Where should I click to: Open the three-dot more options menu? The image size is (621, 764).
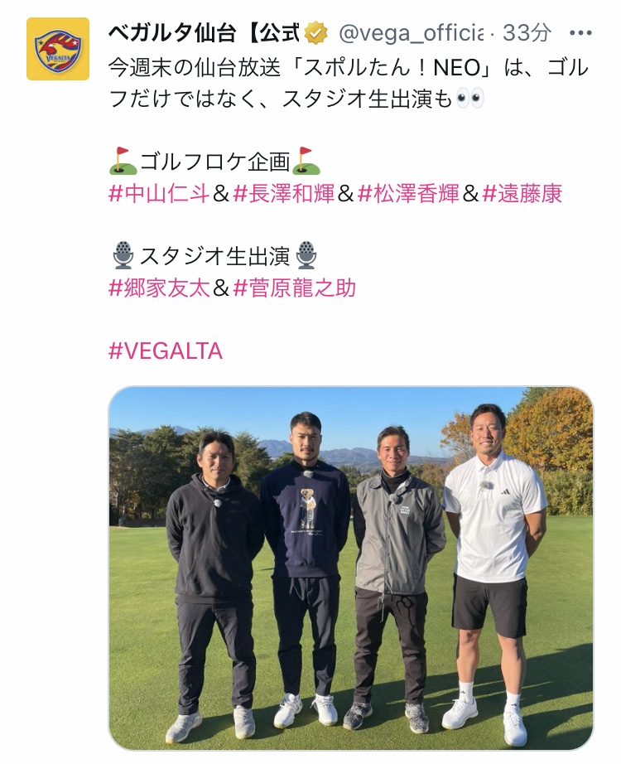(x=580, y=33)
